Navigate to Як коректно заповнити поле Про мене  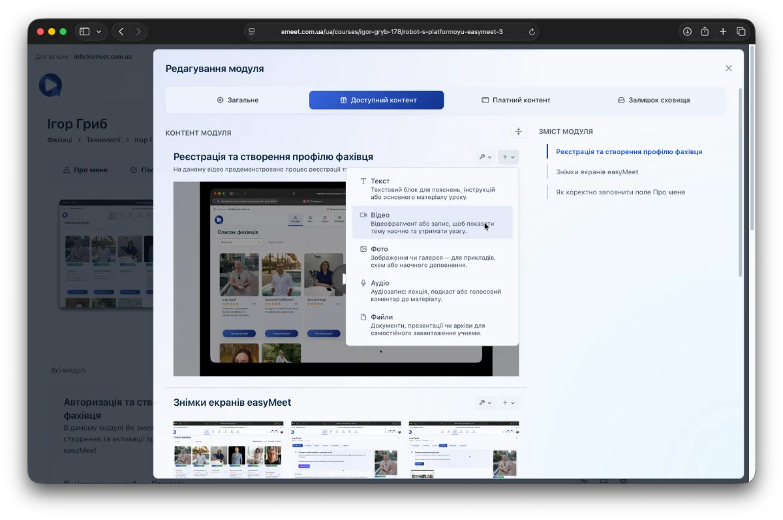[x=620, y=192]
